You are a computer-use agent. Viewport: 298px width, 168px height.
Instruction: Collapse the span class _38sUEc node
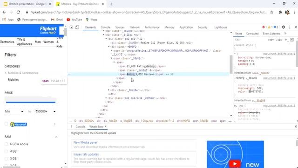[x=111, y=58]
